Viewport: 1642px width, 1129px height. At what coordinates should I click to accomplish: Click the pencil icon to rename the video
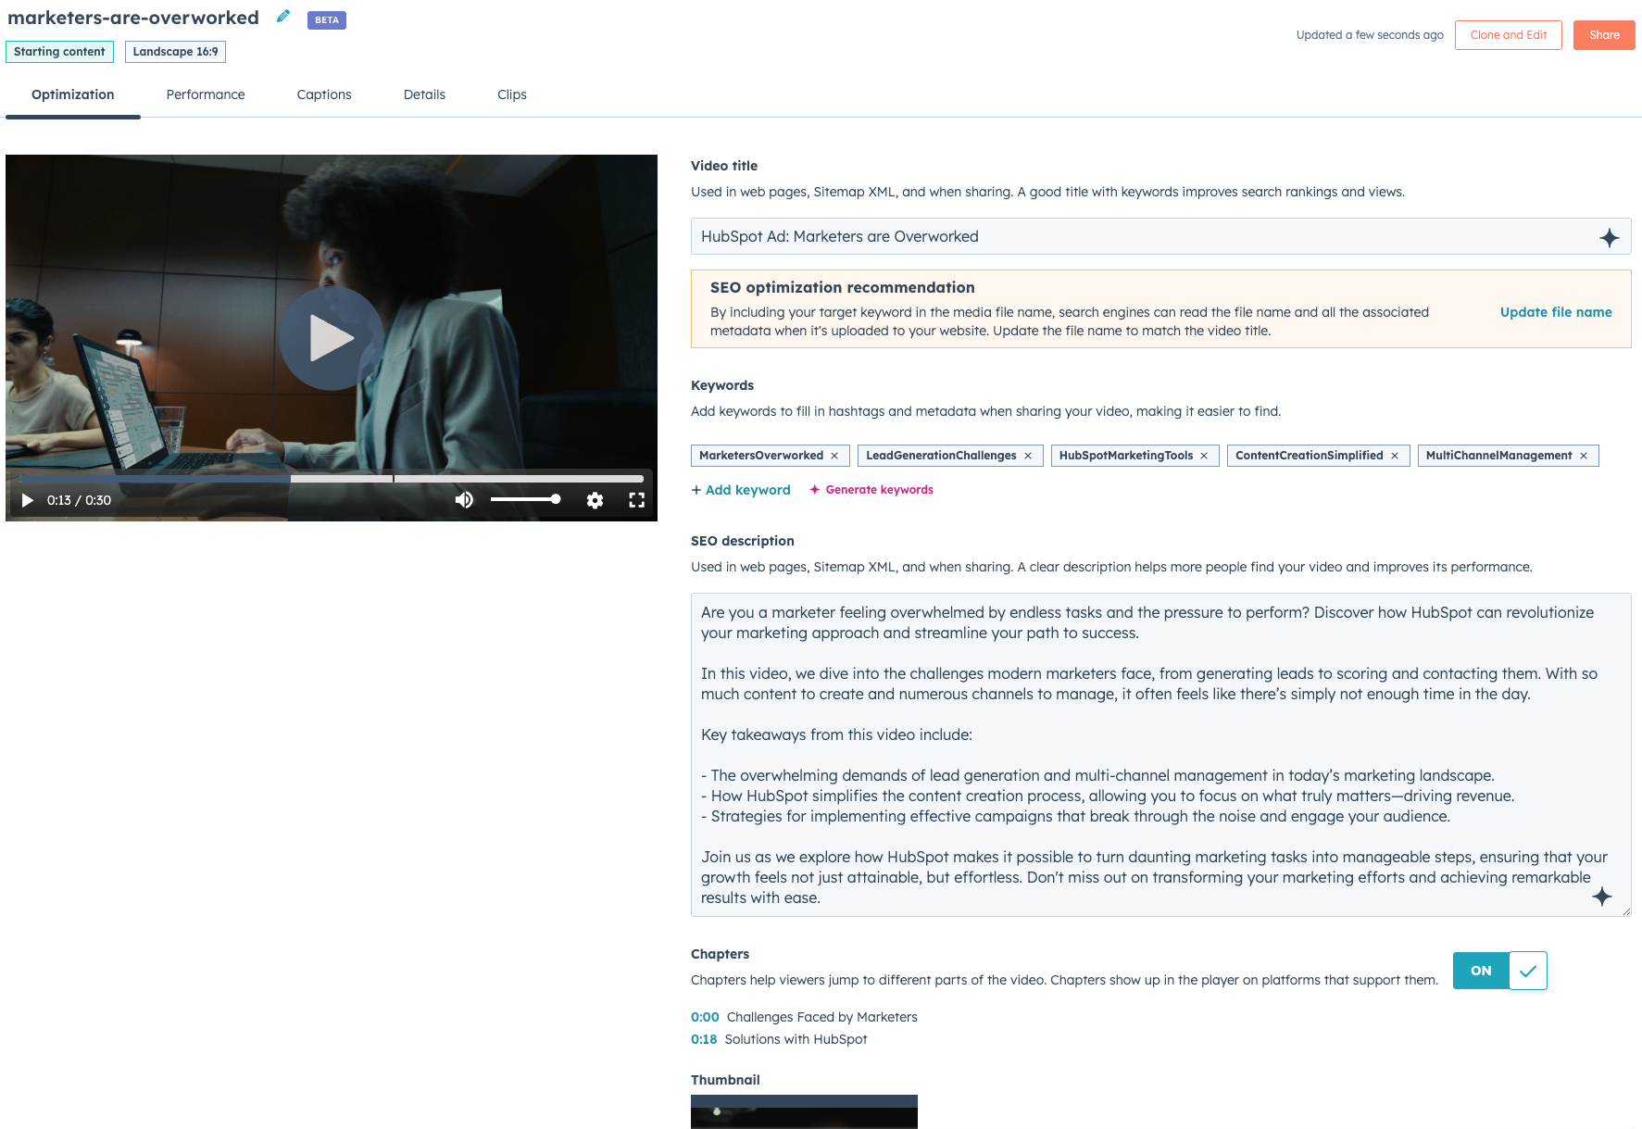click(x=282, y=16)
